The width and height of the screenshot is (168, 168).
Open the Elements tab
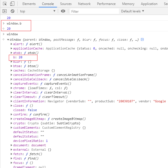tap(29, 4)
